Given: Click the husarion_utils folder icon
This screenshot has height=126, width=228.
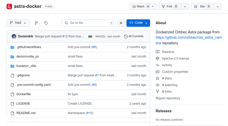Looking at the screenshot, I should [12, 66].
